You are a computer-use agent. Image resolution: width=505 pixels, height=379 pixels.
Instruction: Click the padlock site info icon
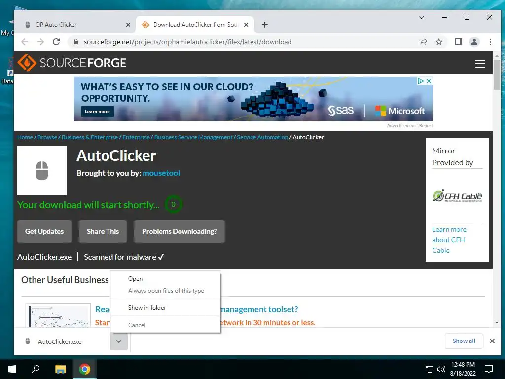pyautogui.click(x=76, y=42)
